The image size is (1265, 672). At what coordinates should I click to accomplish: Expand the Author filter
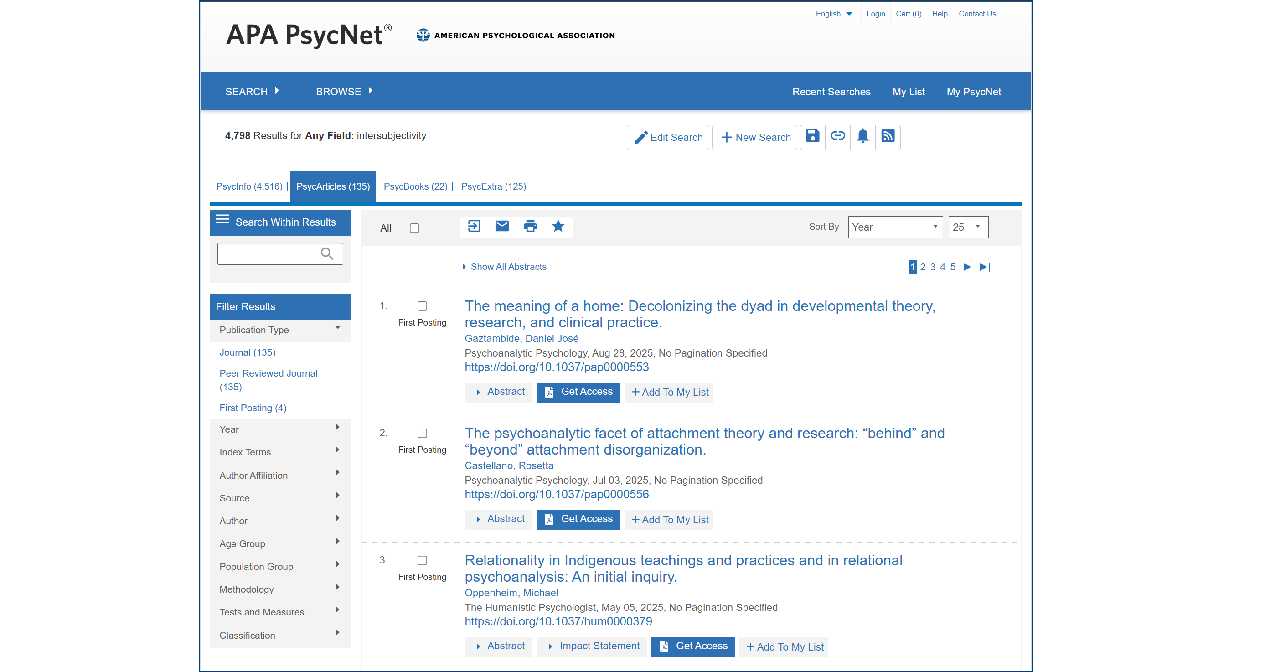coord(280,521)
